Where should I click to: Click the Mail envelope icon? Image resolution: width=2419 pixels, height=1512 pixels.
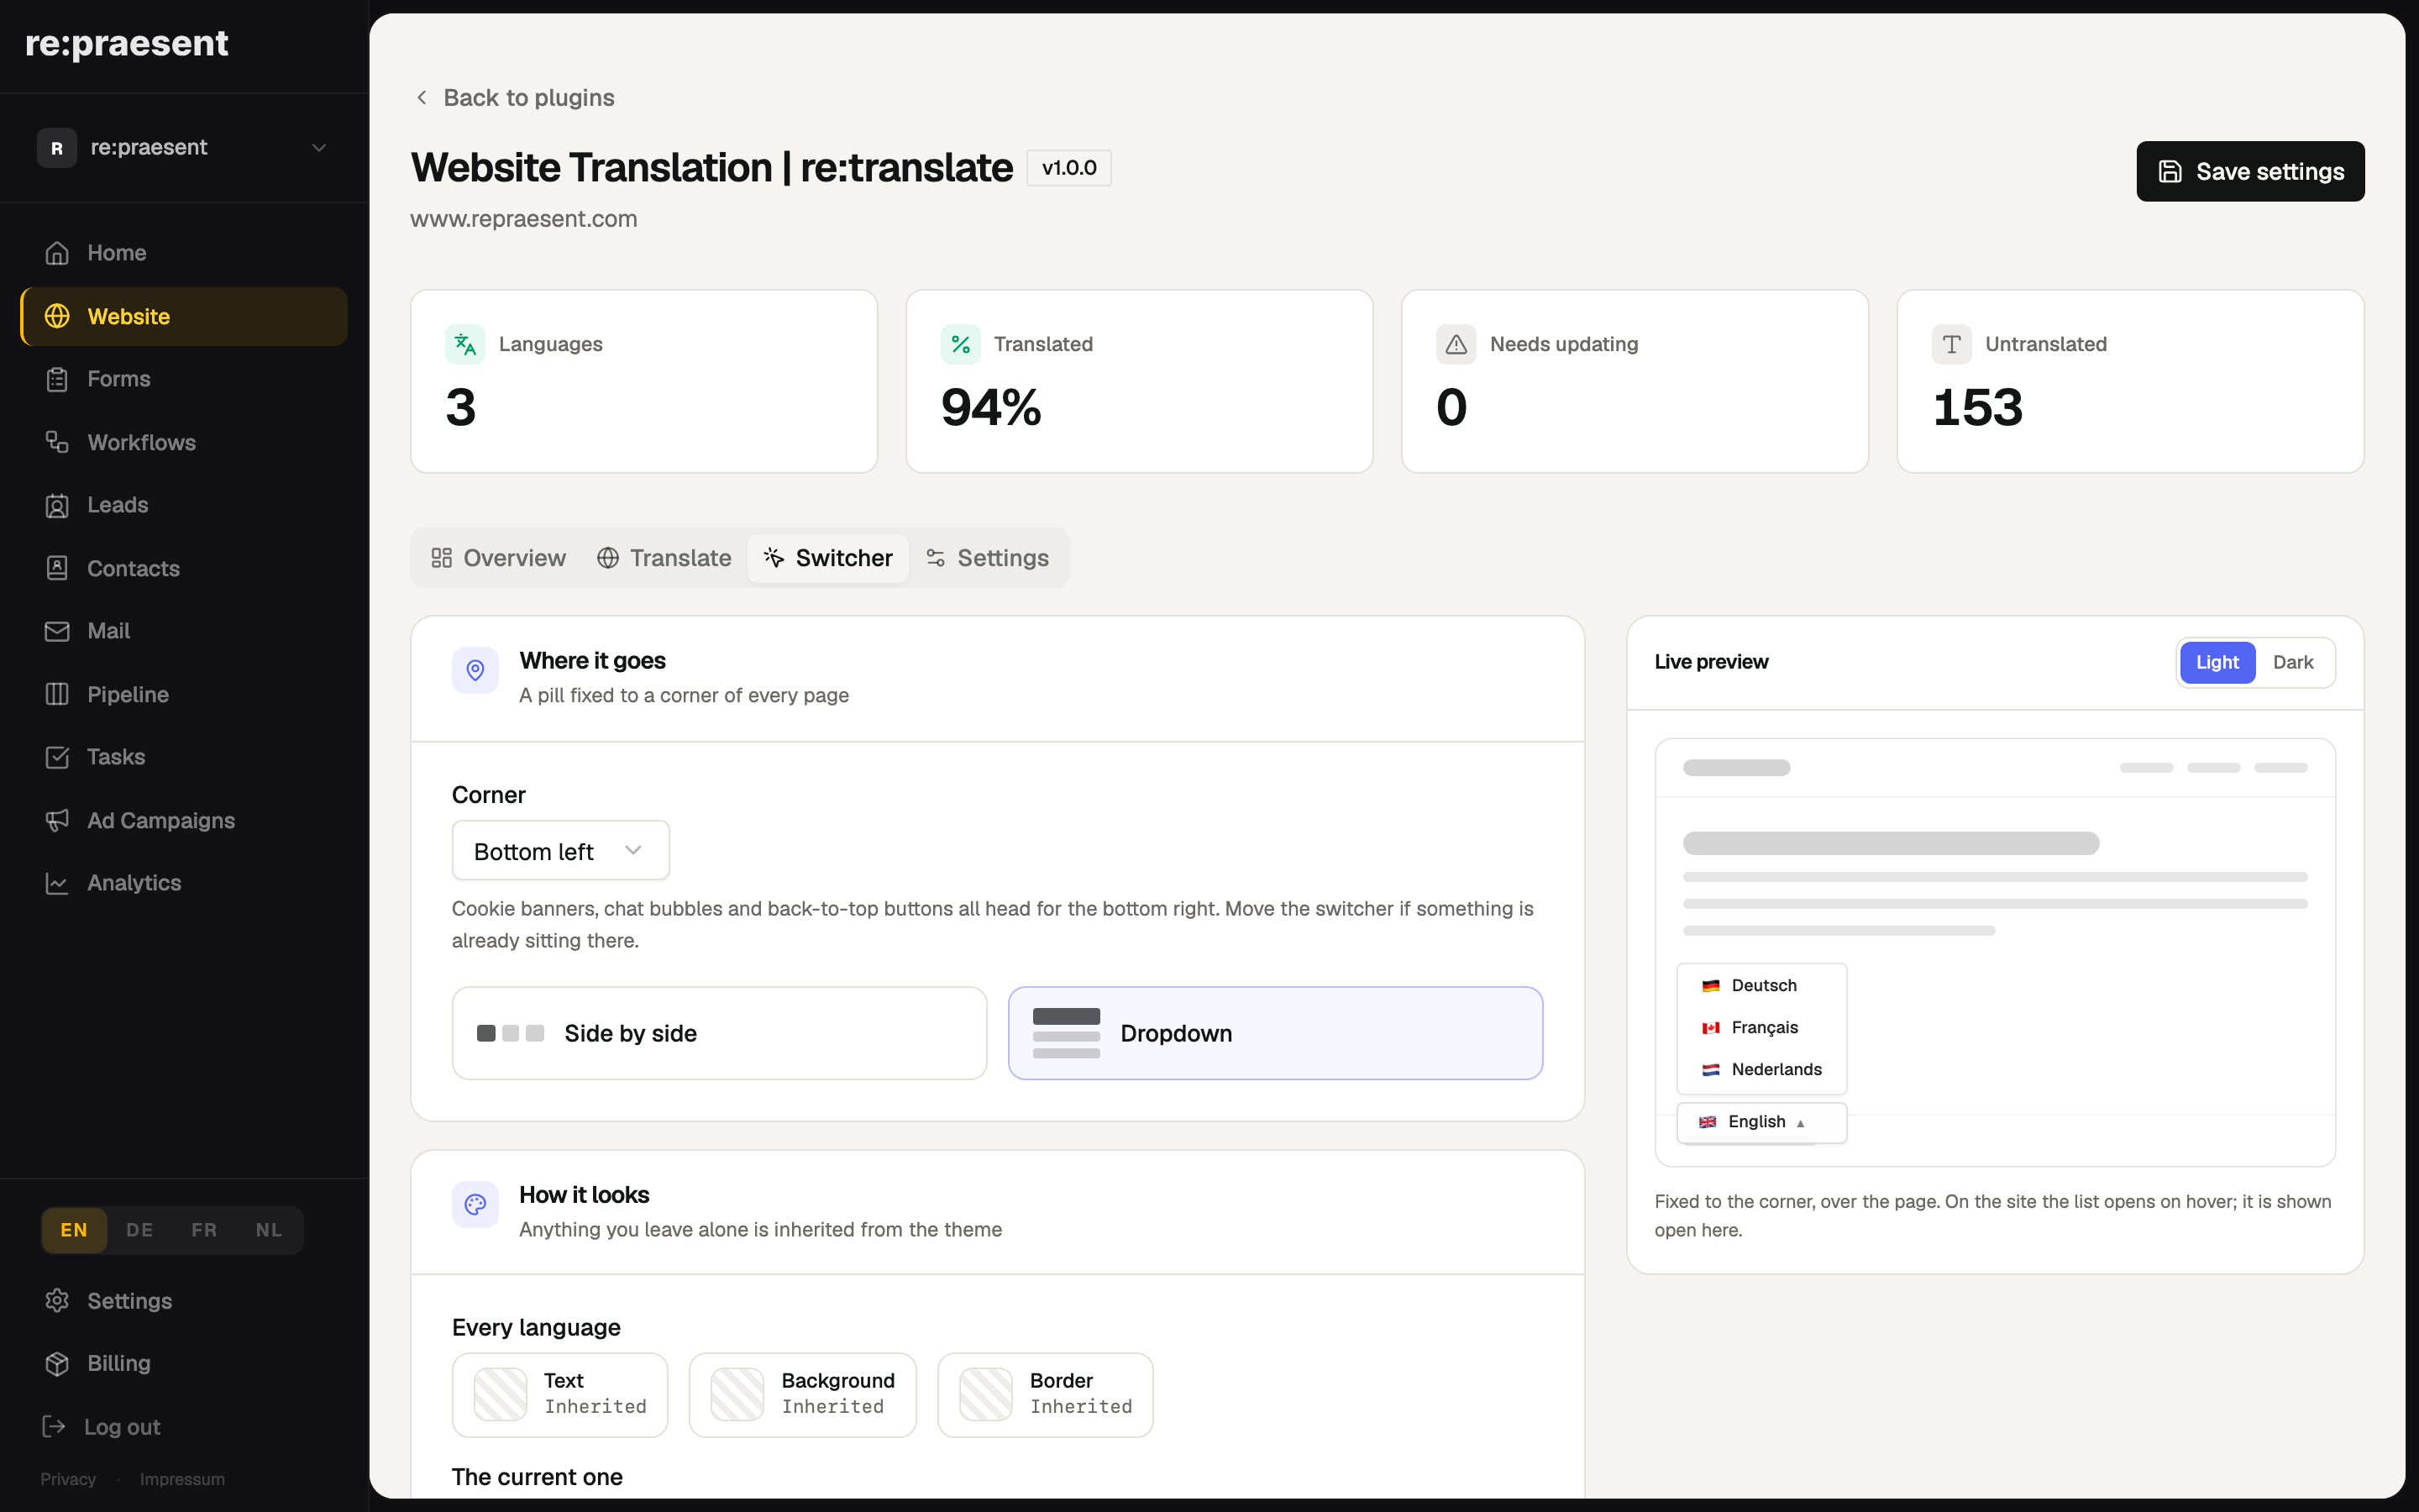tap(57, 631)
